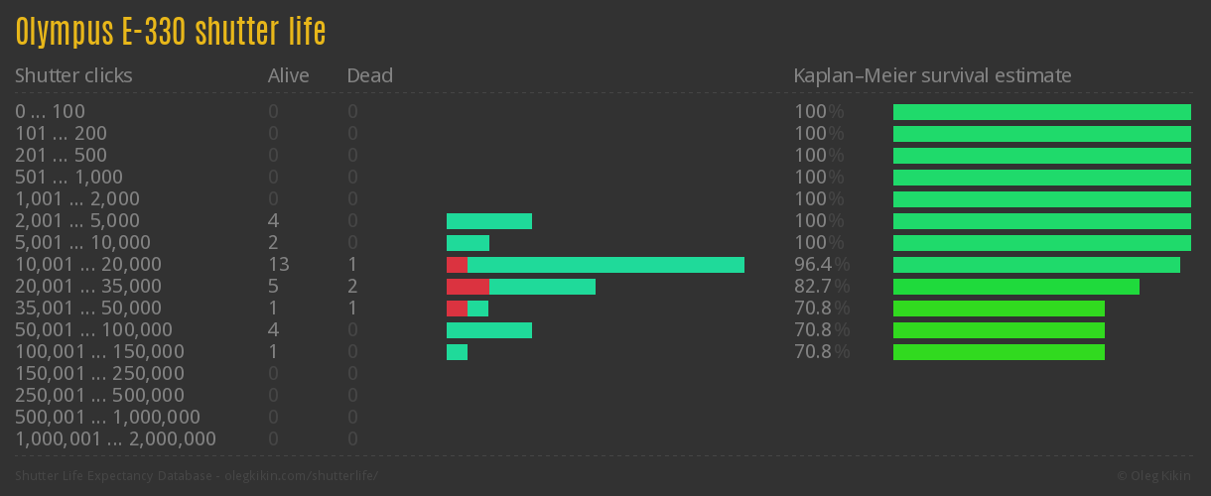Click the 96.4% survival value
Viewport: 1211px width, 496px height.
tap(822, 265)
